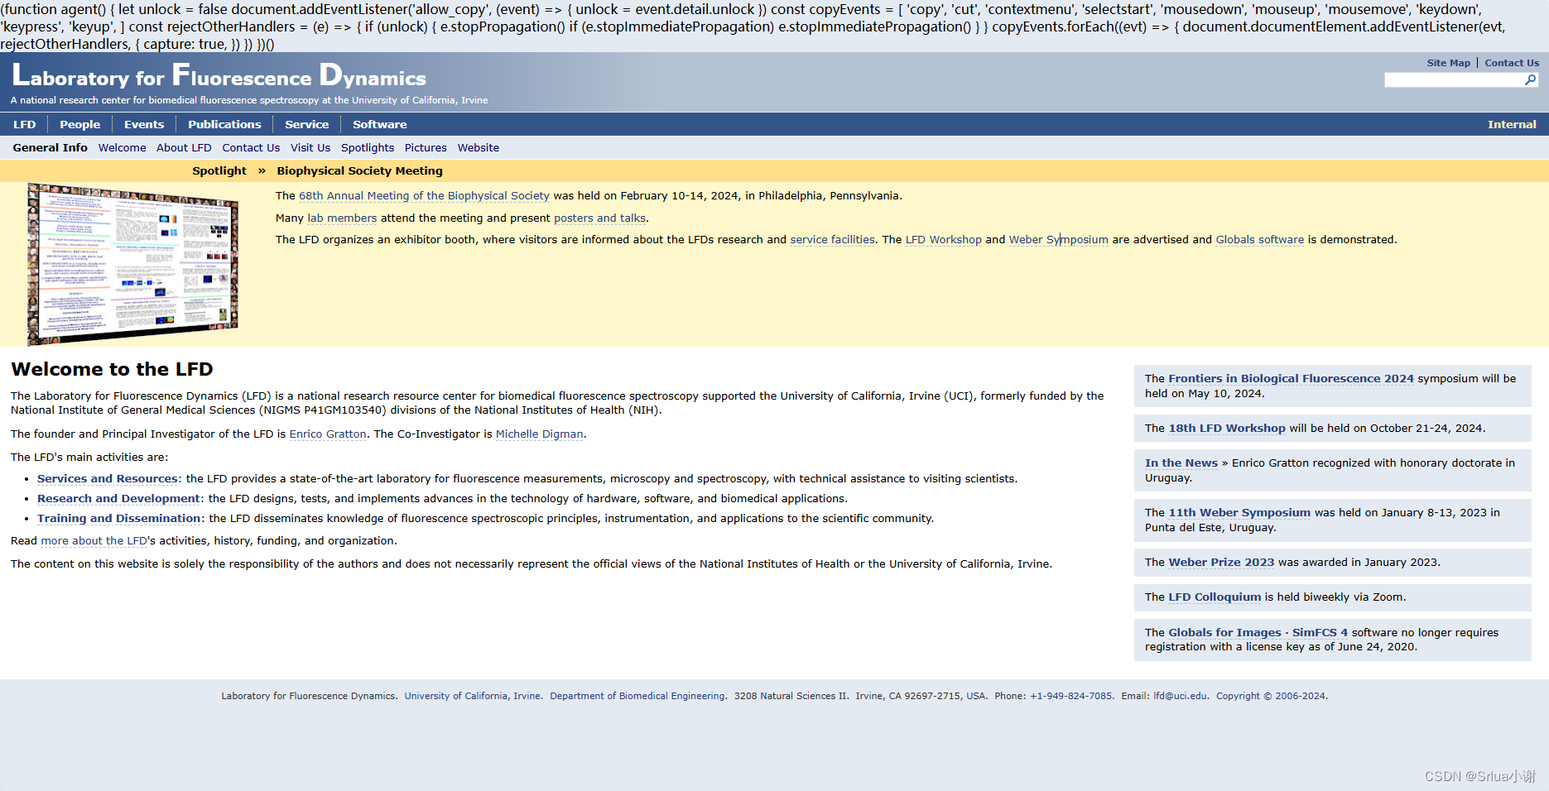Viewport: 1549px width, 791px height.
Task: Click the Laboratory for Fluorescence Dynamics logo
Action: coord(219,76)
